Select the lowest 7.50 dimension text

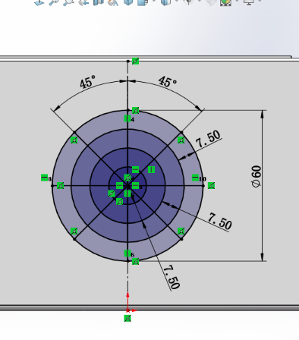(x=172, y=277)
